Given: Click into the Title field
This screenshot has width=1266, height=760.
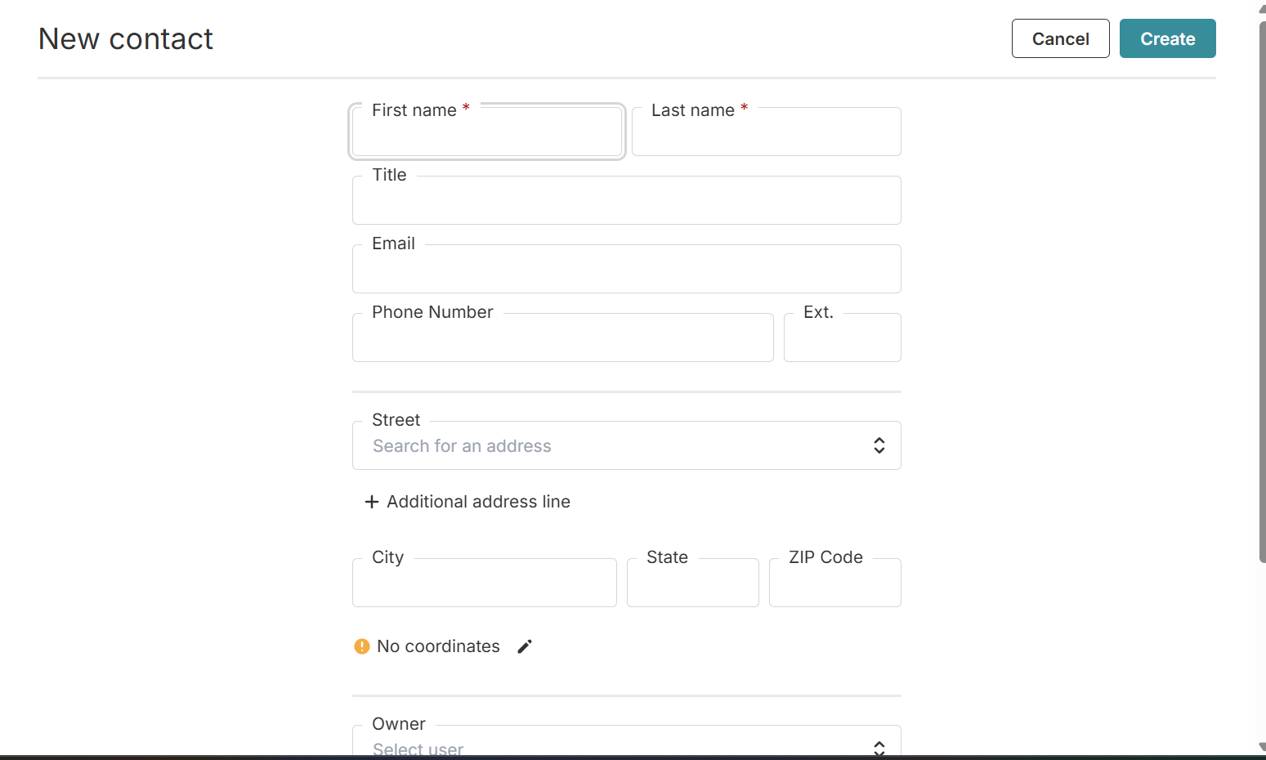Looking at the screenshot, I should pyautogui.click(x=627, y=200).
